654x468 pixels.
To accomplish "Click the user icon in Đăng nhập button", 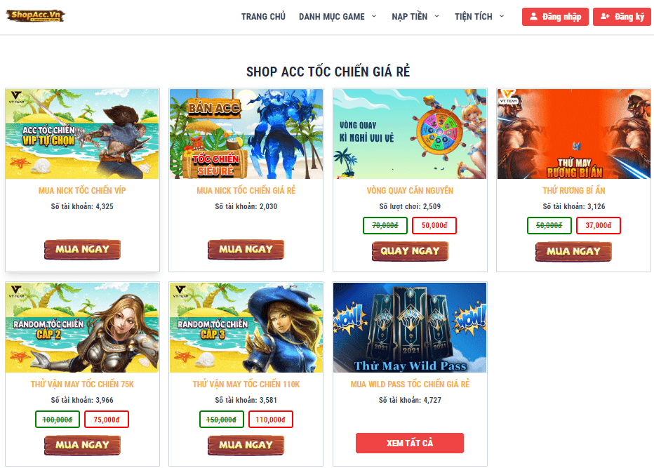I will 533,17.
